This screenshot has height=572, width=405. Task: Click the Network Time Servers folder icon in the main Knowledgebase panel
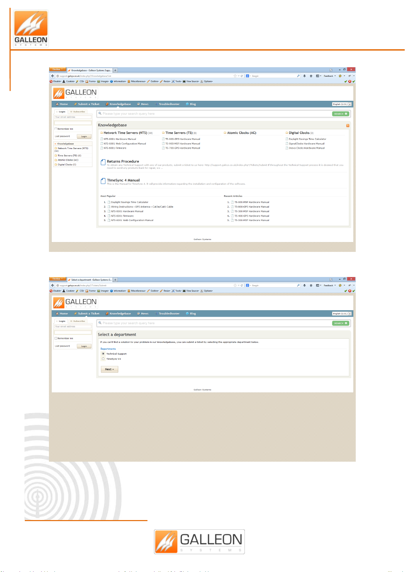(102, 133)
